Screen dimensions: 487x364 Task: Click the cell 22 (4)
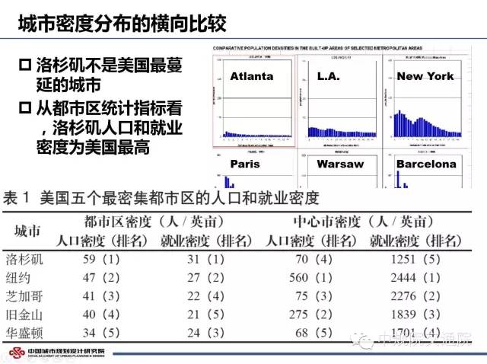coord(205,296)
